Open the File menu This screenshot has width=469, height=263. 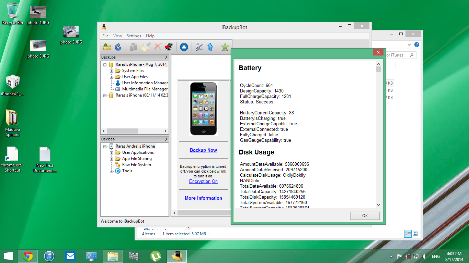(105, 36)
